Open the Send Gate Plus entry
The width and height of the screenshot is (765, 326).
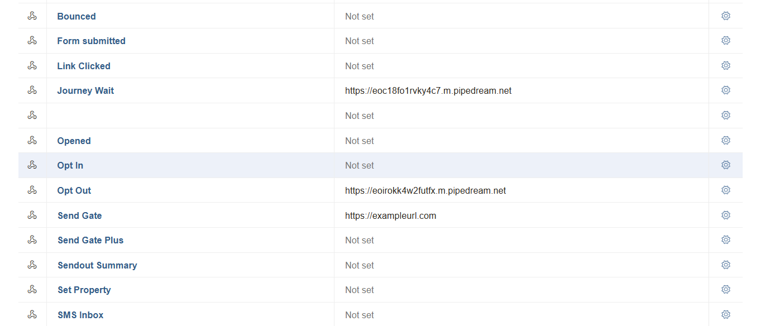pos(90,240)
